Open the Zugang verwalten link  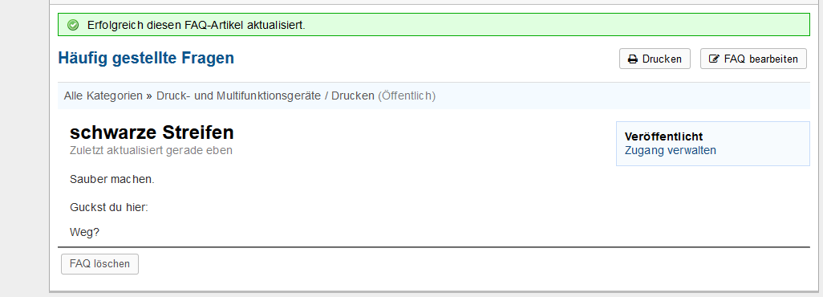coord(671,150)
